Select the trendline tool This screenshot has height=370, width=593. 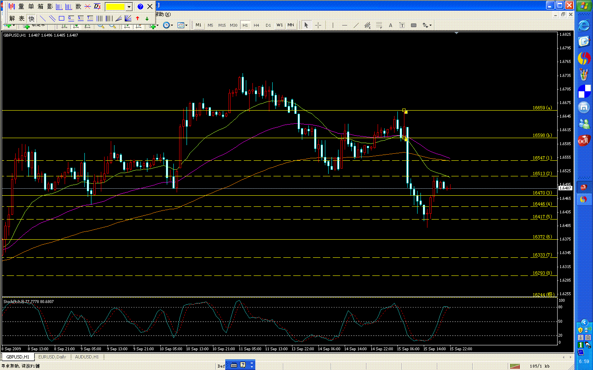(356, 25)
